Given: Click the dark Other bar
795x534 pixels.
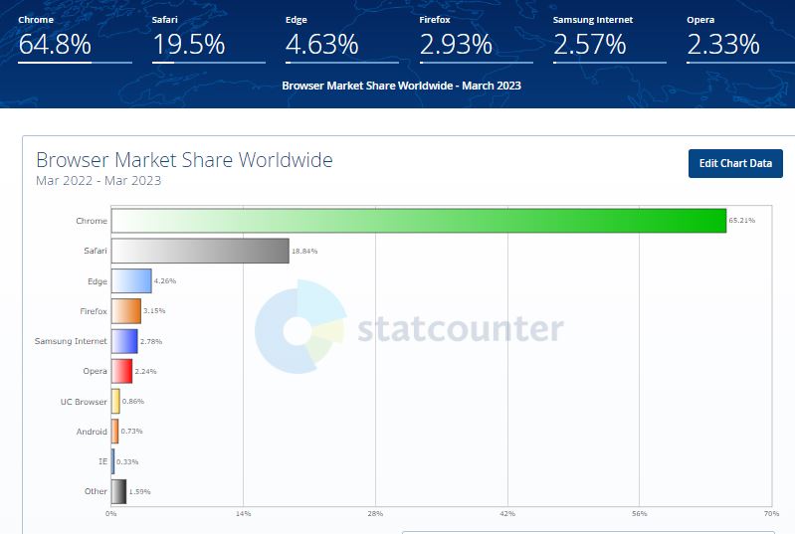Looking at the screenshot, I should [x=118, y=491].
